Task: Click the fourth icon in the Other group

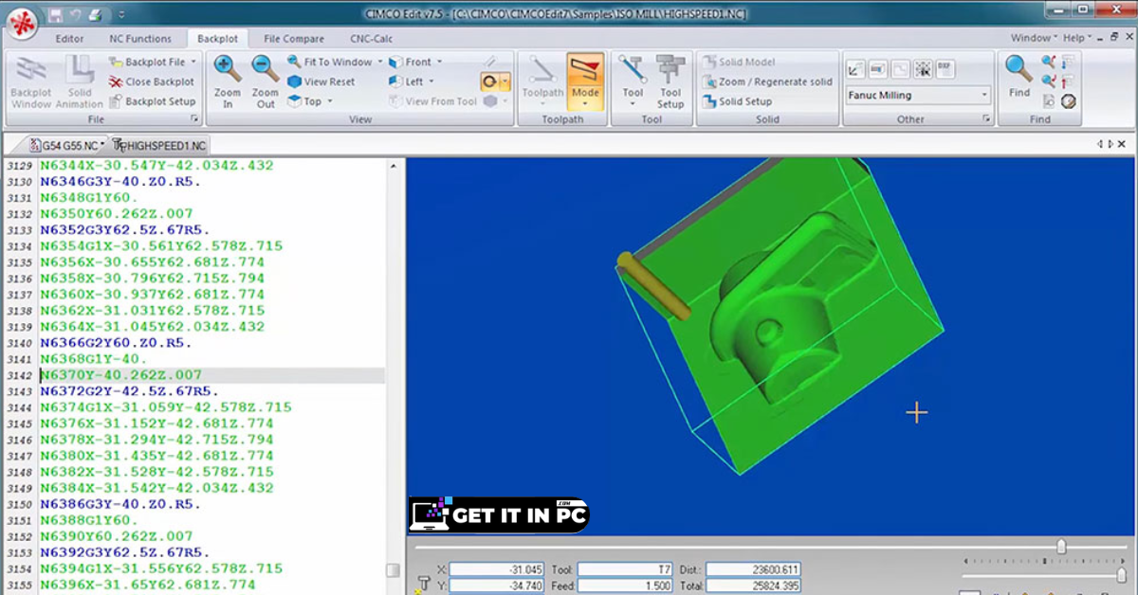Action: [x=922, y=68]
